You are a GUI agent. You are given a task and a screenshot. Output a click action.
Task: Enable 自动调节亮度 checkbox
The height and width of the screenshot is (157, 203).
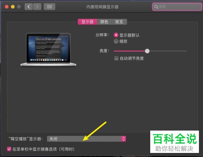pyautogui.click(x=116, y=58)
